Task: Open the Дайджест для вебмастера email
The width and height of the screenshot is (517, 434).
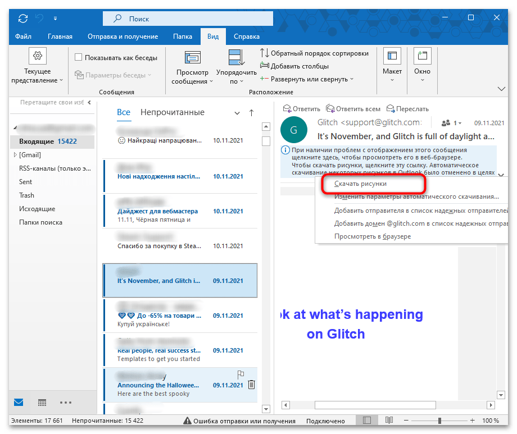Action: tap(180, 211)
